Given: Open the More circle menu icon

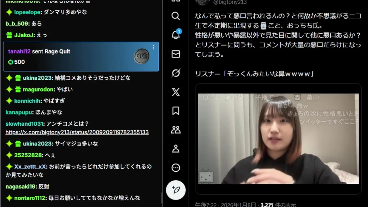Looking at the screenshot, I should coord(176,168).
